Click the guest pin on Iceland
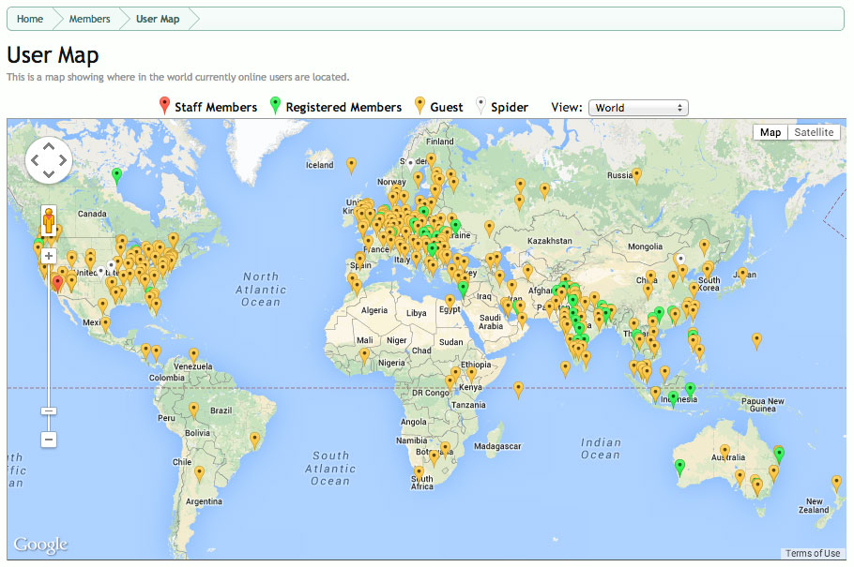854x567 pixels. pos(351,166)
